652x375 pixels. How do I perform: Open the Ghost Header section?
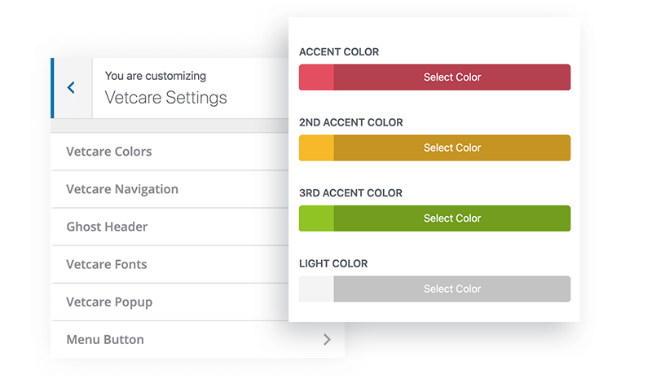(170, 227)
